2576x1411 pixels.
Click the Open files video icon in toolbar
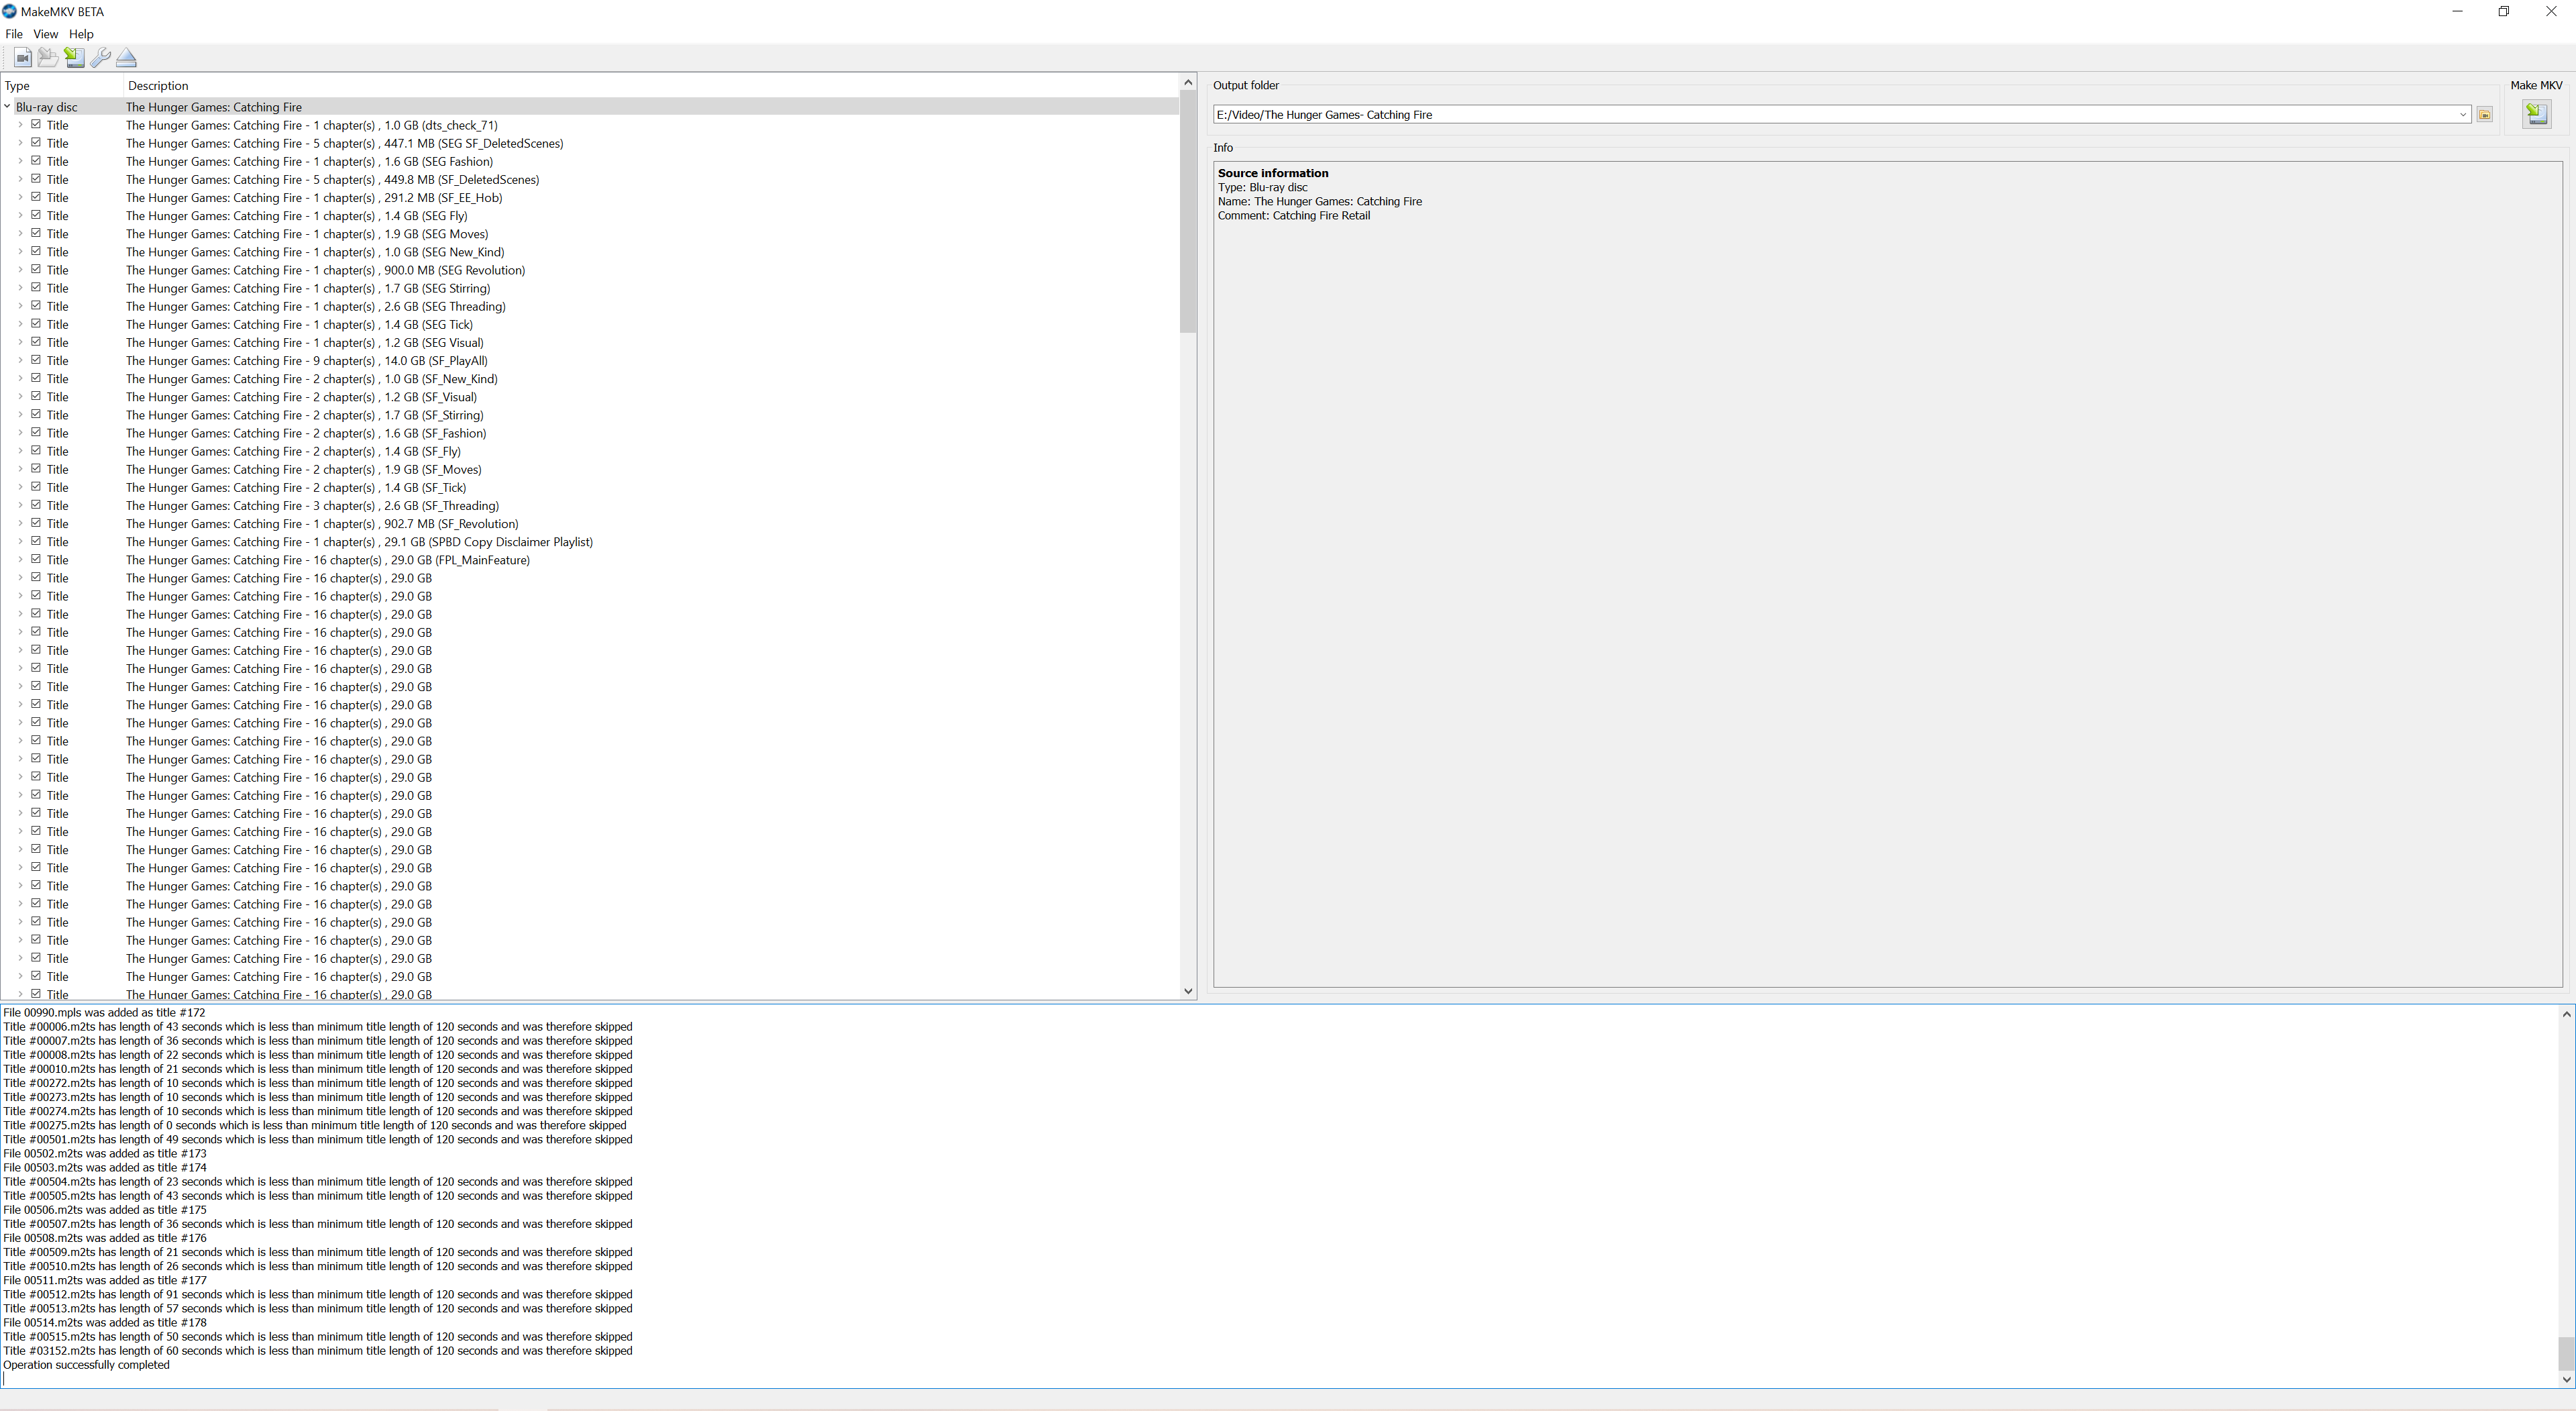point(22,58)
